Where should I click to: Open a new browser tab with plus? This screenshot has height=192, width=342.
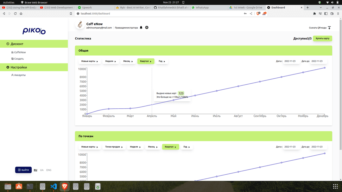click(307, 7)
